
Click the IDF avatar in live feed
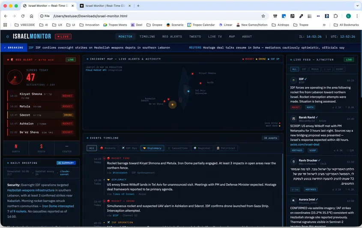293,80
